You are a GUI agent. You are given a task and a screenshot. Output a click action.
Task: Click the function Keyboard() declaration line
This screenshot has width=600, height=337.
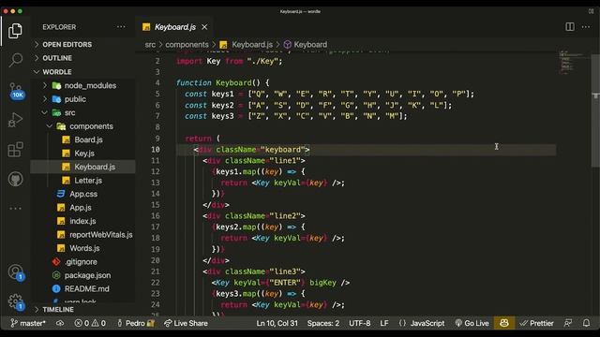[x=223, y=83]
